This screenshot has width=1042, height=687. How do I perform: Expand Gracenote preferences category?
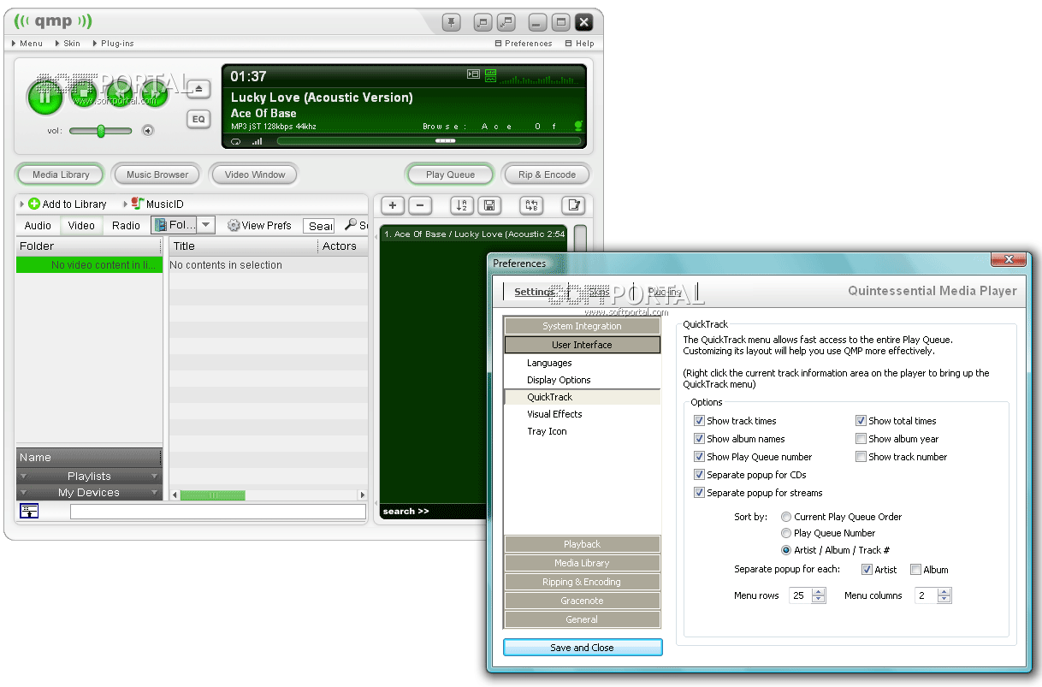[x=582, y=601]
